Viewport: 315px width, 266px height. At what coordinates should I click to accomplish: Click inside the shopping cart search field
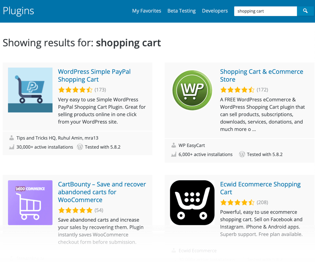[265, 11]
